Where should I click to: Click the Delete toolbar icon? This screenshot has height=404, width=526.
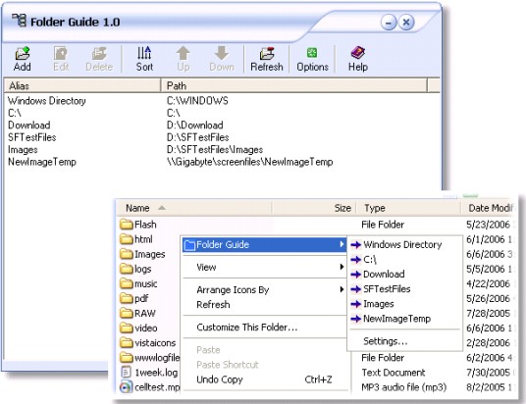pyautogui.click(x=99, y=54)
